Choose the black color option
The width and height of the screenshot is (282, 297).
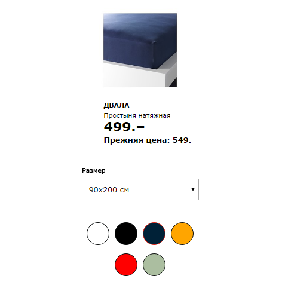tap(126, 234)
